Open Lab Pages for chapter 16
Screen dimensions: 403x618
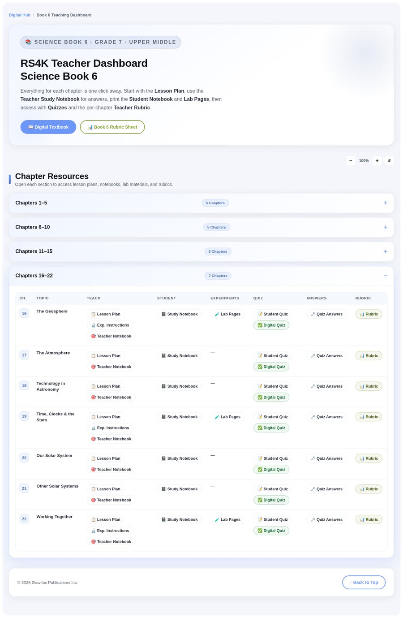tap(227, 314)
